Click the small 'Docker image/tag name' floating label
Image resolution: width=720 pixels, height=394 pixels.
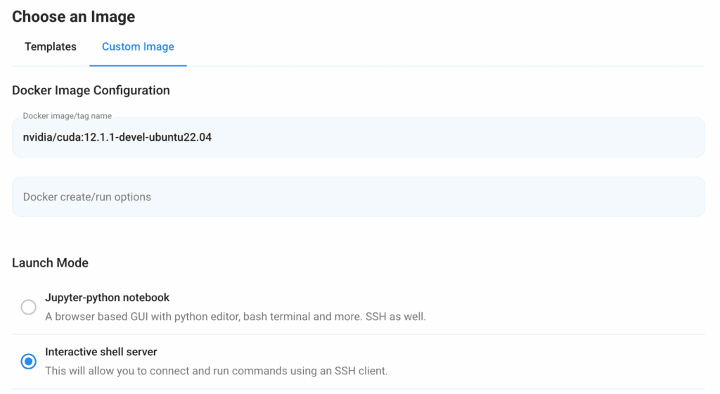click(67, 116)
